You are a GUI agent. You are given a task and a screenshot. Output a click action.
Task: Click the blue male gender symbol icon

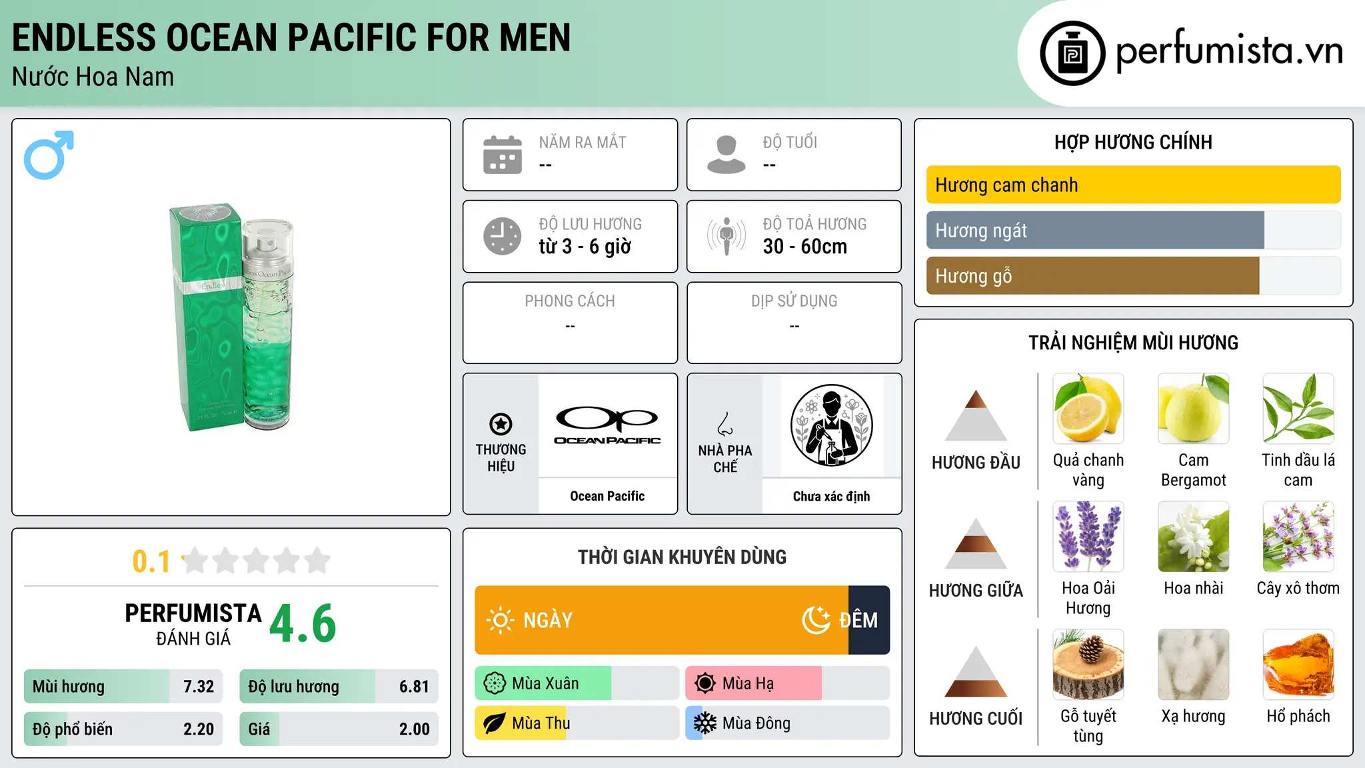49,155
